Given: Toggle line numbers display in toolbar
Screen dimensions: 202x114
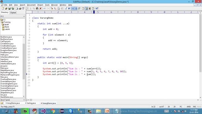Looking at the screenshot, I should point(73,9).
